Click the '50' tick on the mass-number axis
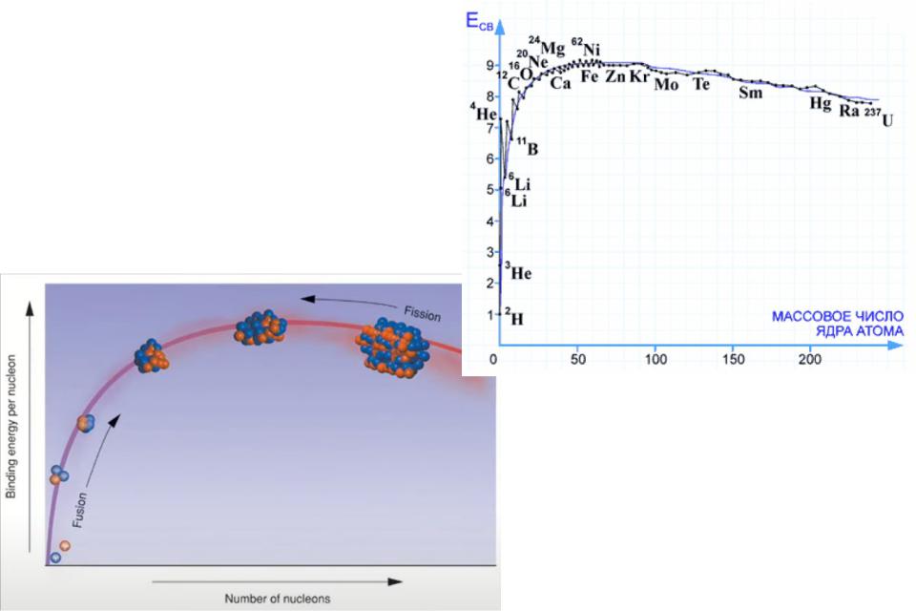The image size is (916, 611). (578, 359)
